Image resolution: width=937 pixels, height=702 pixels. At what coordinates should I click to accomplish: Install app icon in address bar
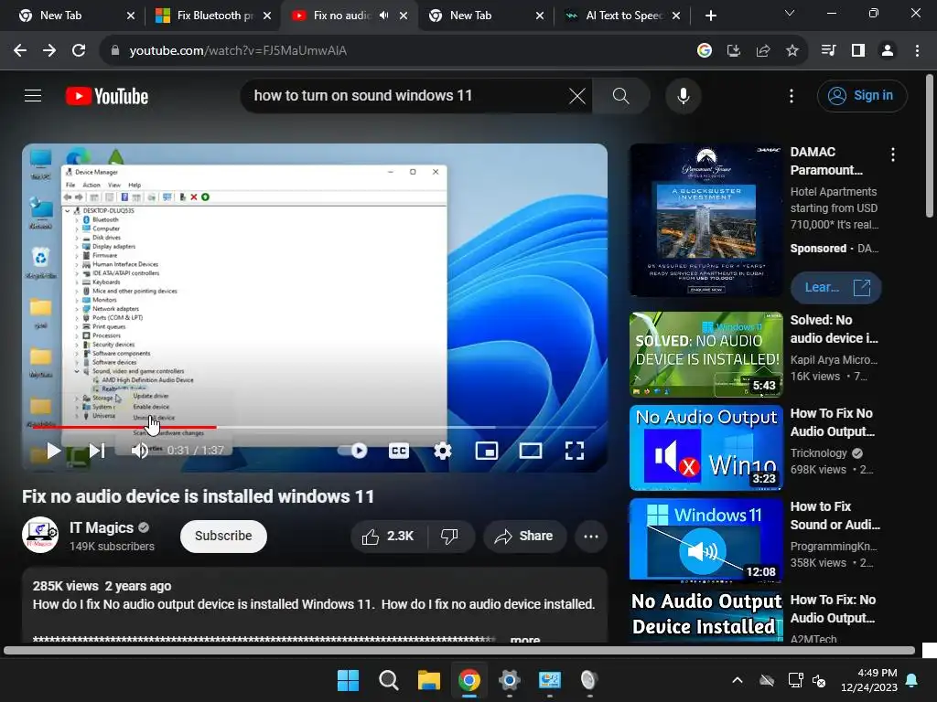(x=733, y=51)
